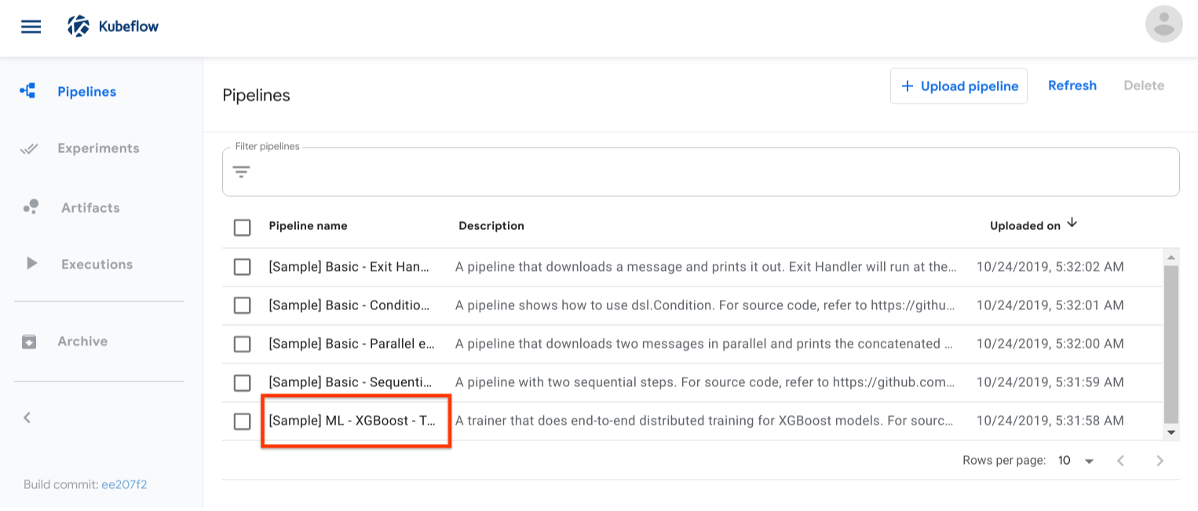This screenshot has height=511, width=1198.
Task: Open the Executions section in sidebar
Action: click(97, 265)
